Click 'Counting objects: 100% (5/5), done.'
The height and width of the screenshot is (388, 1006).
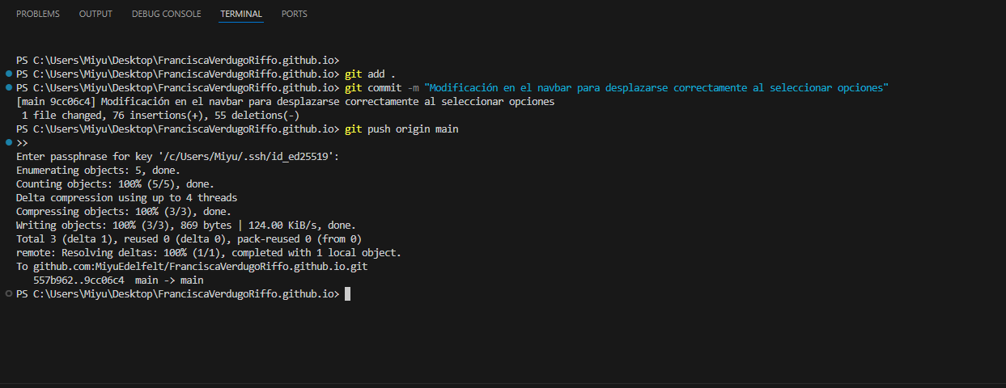pyautogui.click(x=115, y=184)
